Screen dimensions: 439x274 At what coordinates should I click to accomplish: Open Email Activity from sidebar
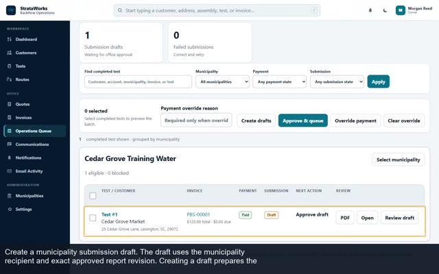tap(35, 171)
